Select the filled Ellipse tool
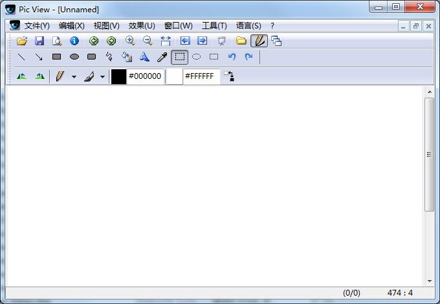Screen dimensions: 440x304 tap(74, 57)
